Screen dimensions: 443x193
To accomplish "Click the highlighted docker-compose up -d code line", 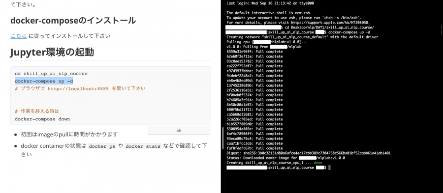I will pyautogui.click(x=44, y=81).
